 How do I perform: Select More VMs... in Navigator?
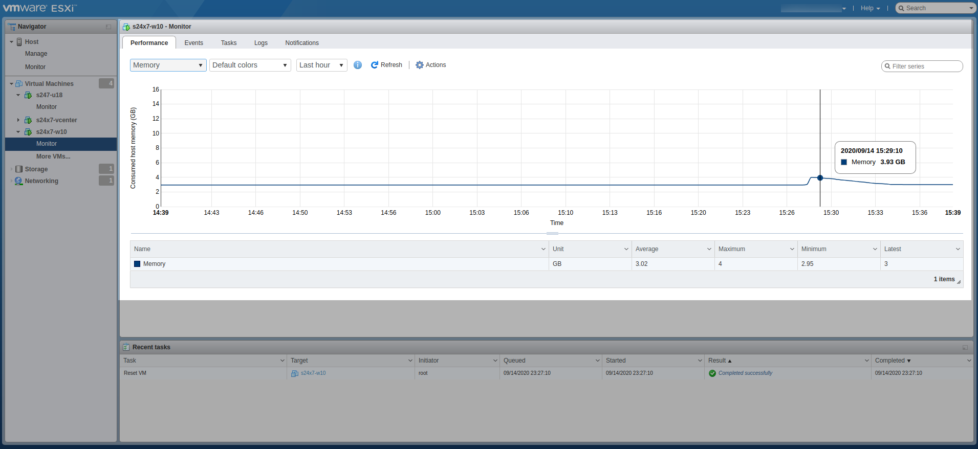pyautogui.click(x=53, y=156)
